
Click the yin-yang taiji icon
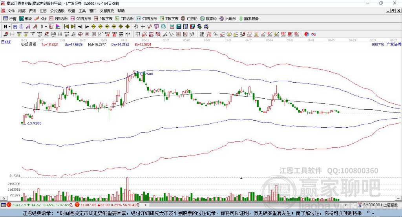tap(307, 34)
